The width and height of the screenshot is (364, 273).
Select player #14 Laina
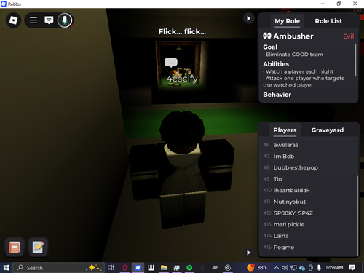pos(308,236)
